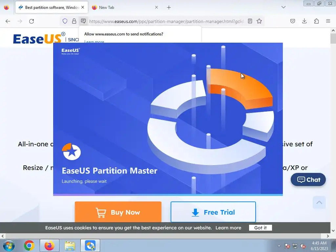
Task: Click the horizontal scrollbar left arrow
Action: pyautogui.click(x=2, y=236)
